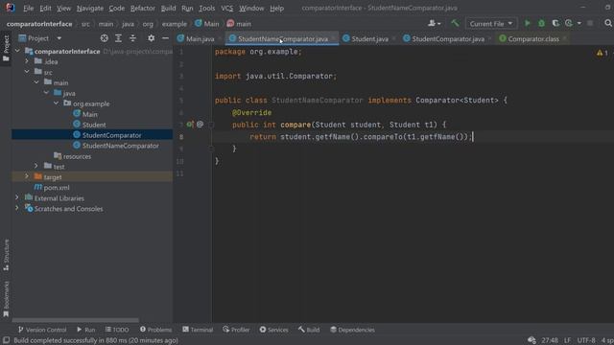Collapse the java folder
This screenshot has height=345, width=614.
tap(46, 93)
